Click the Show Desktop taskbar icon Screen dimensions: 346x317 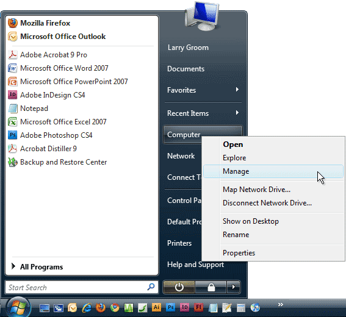45,308
